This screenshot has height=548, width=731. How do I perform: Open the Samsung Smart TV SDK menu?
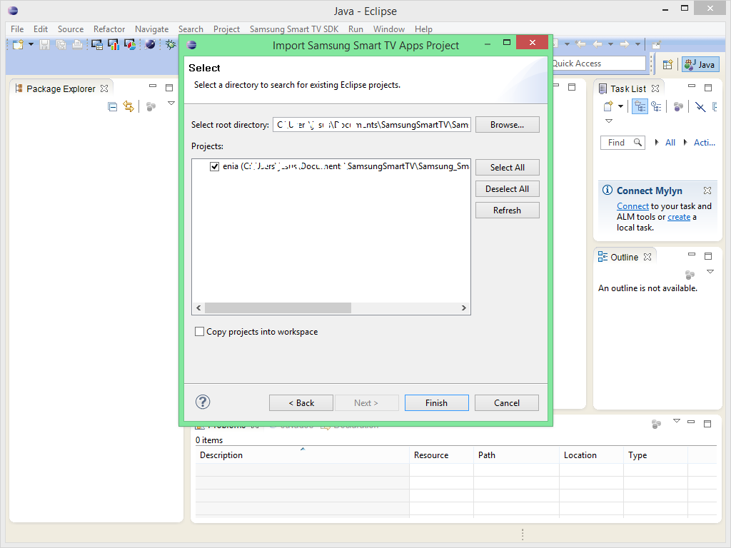(294, 29)
